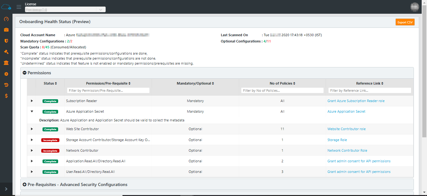
Task: Click the gavel icon in the sidebar
Action: (x=6, y=52)
